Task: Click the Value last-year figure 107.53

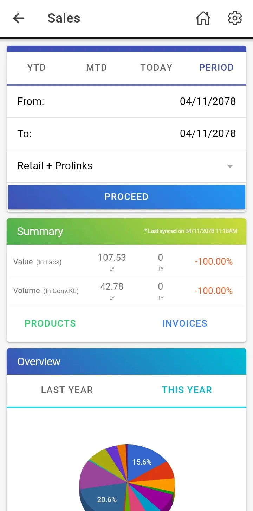Action: 112,258
